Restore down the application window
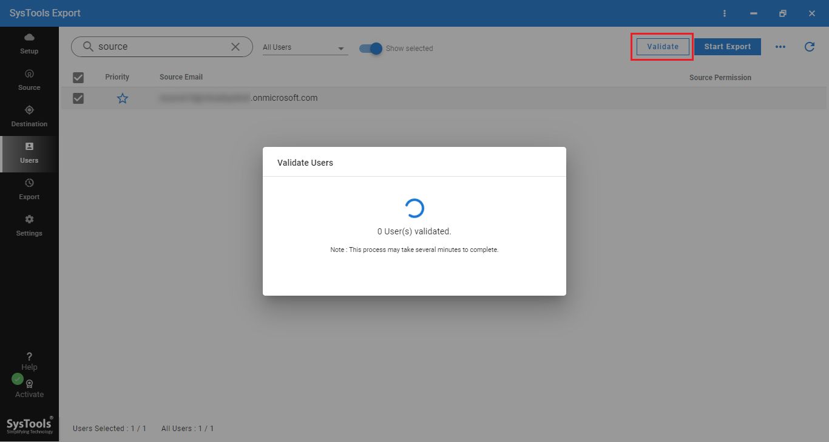The height and width of the screenshot is (442, 829). coord(783,13)
